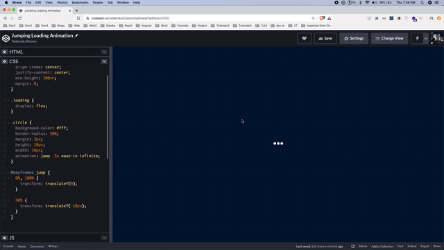The height and width of the screenshot is (250, 444).
Task: Open Brave Rewards triangle icon
Action: tap(330, 19)
